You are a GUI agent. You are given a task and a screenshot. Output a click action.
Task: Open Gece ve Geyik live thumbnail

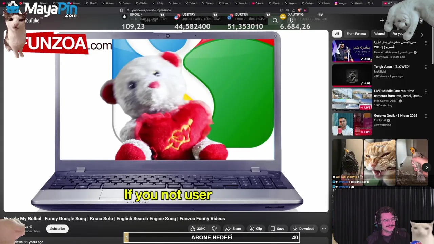[352, 124]
